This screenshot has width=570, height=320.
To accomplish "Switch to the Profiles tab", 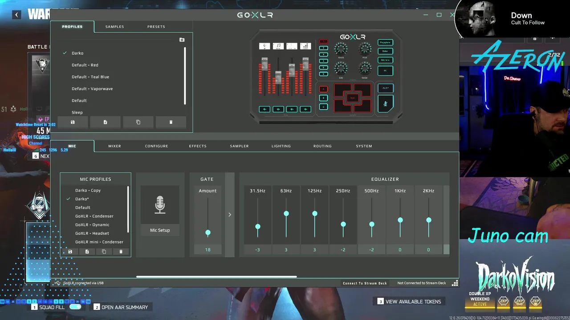I will (x=72, y=27).
